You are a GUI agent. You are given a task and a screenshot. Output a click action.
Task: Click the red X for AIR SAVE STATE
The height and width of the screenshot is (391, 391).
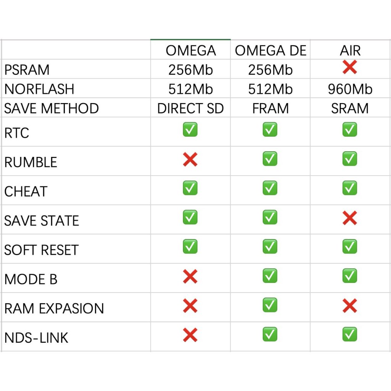(350, 218)
